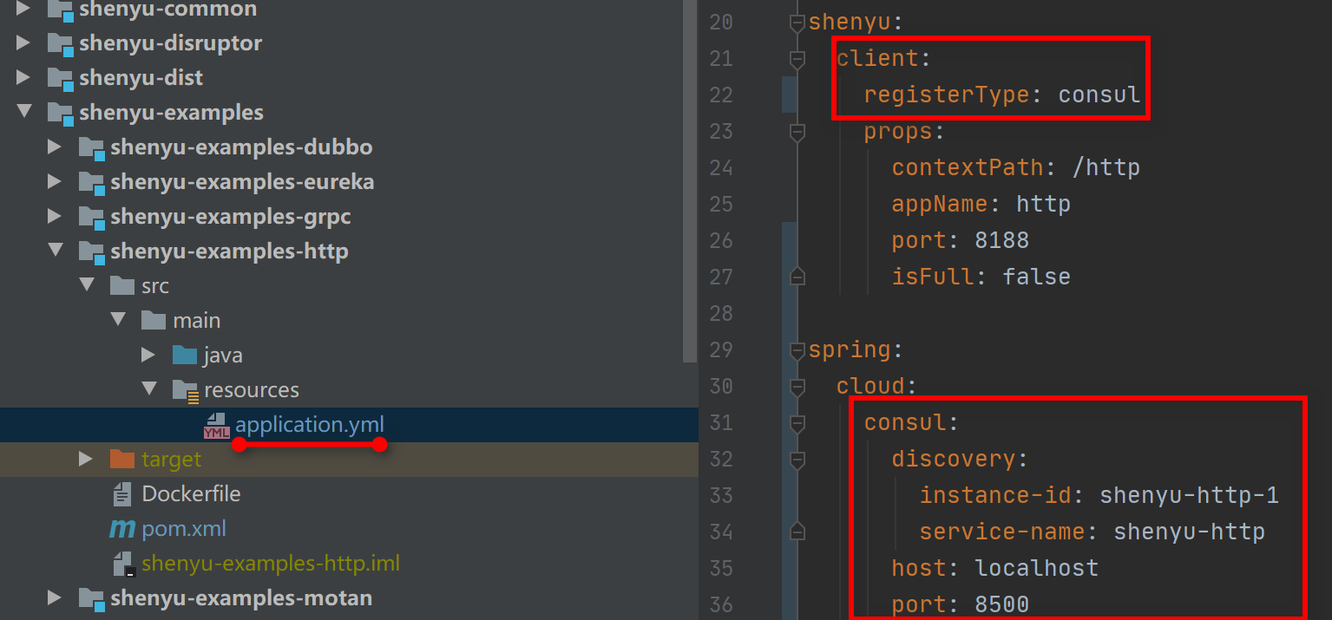Image resolution: width=1332 pixels, height=620 pixels.
Task: Place cursor on registerType value consul
Action: coord(1099,95)
